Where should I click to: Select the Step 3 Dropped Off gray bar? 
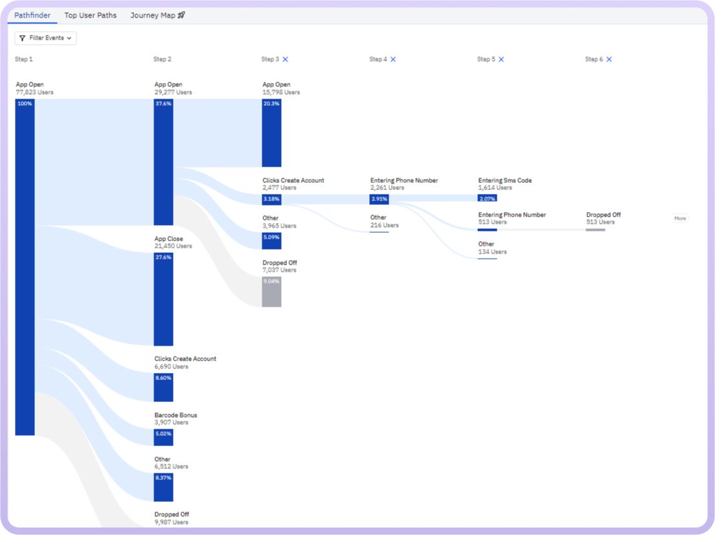coord(271,292)
